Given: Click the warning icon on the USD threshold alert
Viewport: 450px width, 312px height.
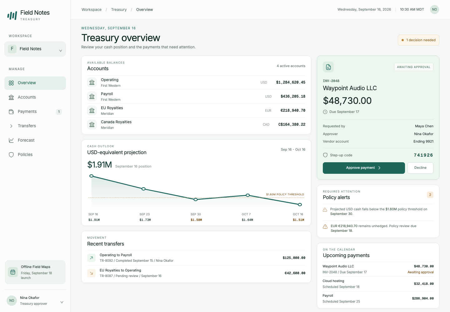Looking at the screenshot, I should pyautogui.click(x=325, y=210).
